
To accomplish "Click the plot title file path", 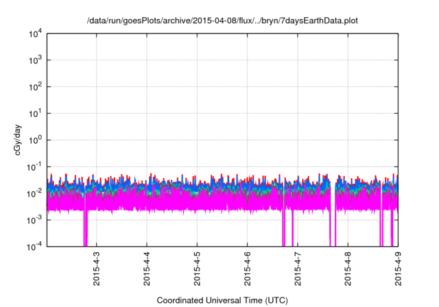I will (x=222, y=21).
